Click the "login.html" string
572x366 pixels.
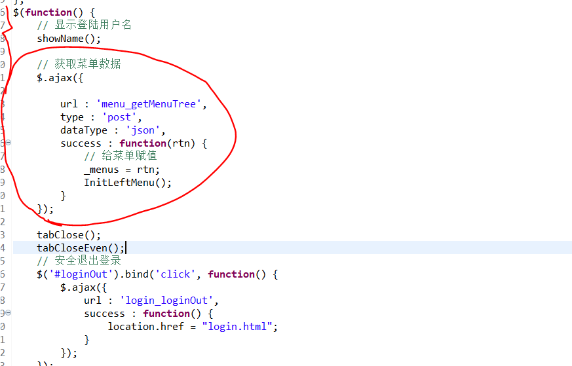[237, 327]
